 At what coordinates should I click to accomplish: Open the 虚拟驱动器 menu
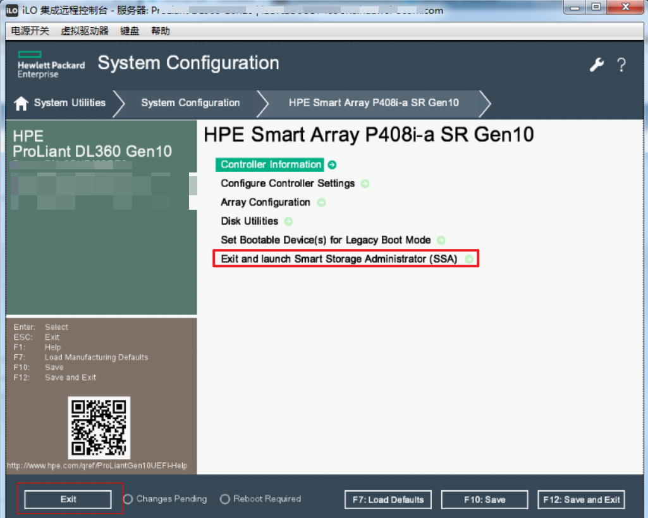(x=84, y=31)
